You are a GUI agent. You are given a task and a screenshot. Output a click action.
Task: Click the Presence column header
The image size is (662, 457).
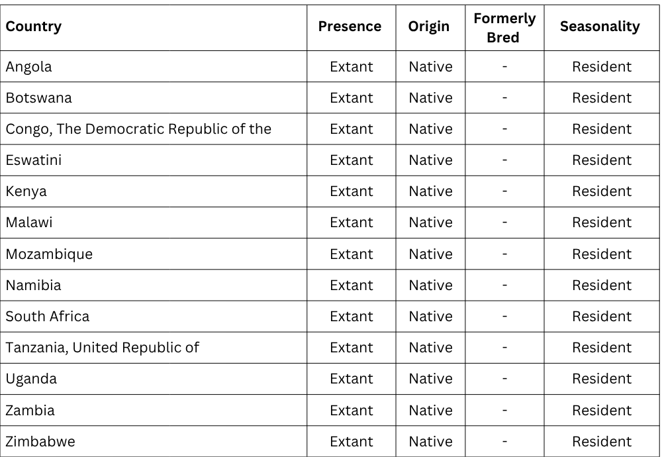pos(350,27)
